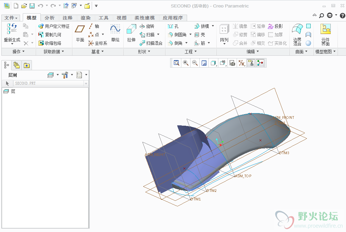346x232 pixels.
Task: Click the Rib (筋) button
Action: point(199,43)
